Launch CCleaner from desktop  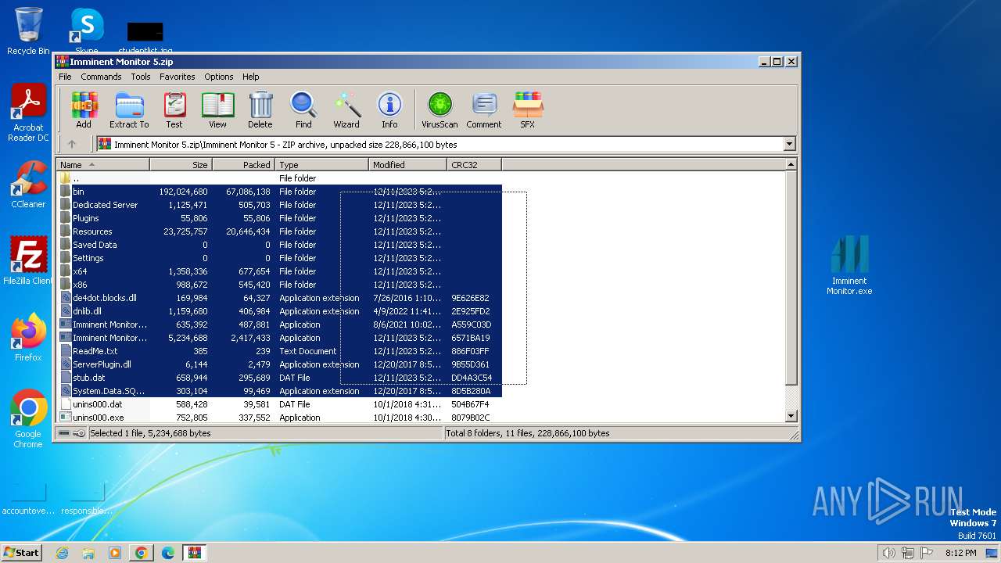point(28,185)
